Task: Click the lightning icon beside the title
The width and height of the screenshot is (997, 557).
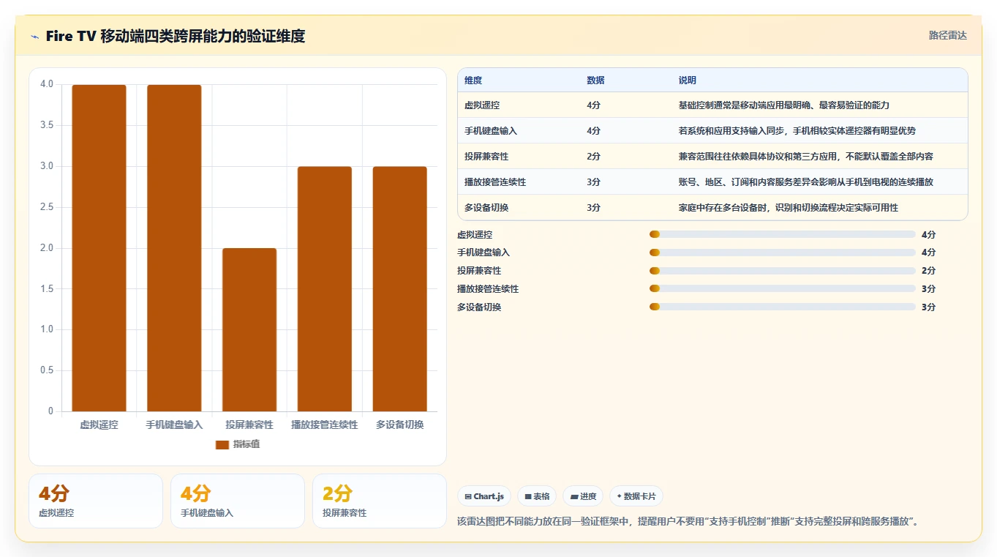Action: [x=35, y=36]
